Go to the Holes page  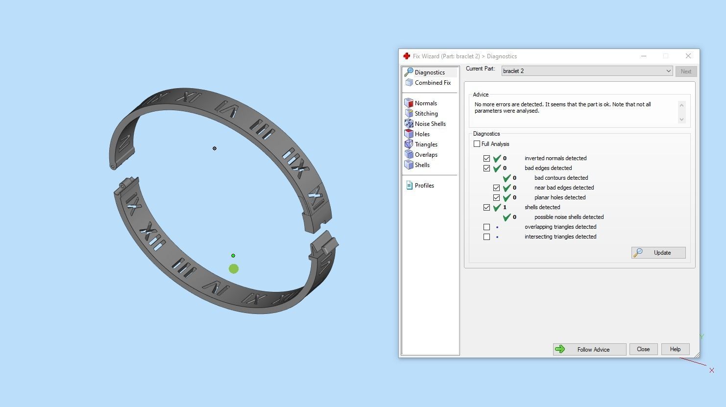tap(422, 134)
